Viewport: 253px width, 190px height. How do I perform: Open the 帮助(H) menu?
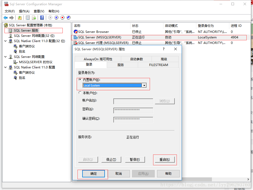tap(54, 11)
